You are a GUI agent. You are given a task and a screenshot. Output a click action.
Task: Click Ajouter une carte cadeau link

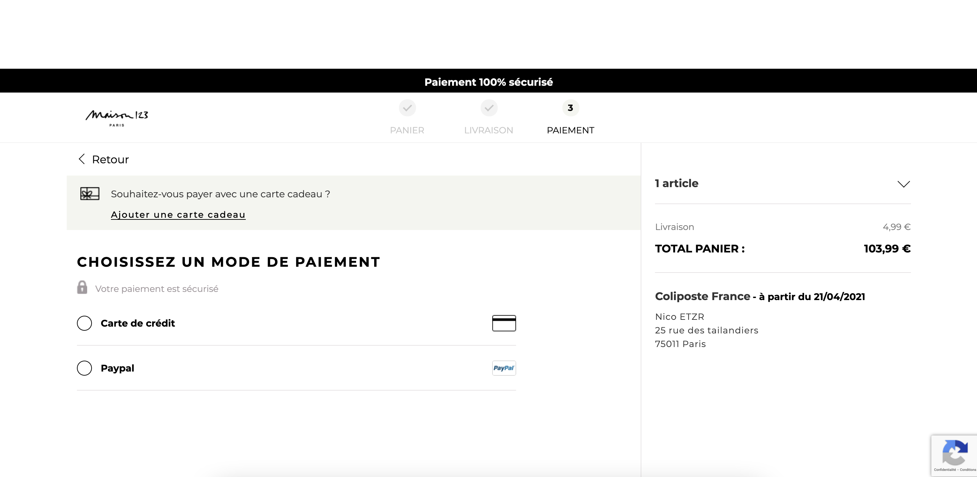(178, 215)
